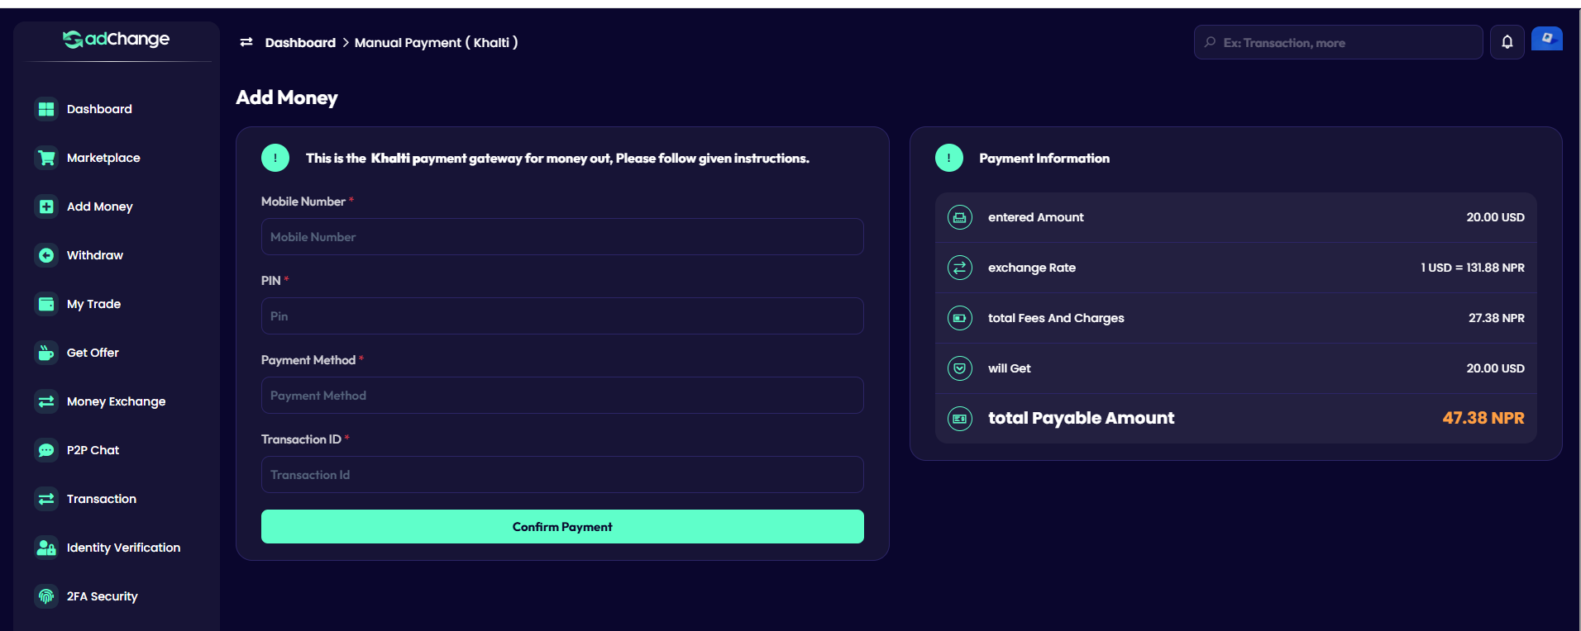The image size is (1581, 631).
Task: Click the adChange logo
Action: pyautogui.click(x=116, y=39)
